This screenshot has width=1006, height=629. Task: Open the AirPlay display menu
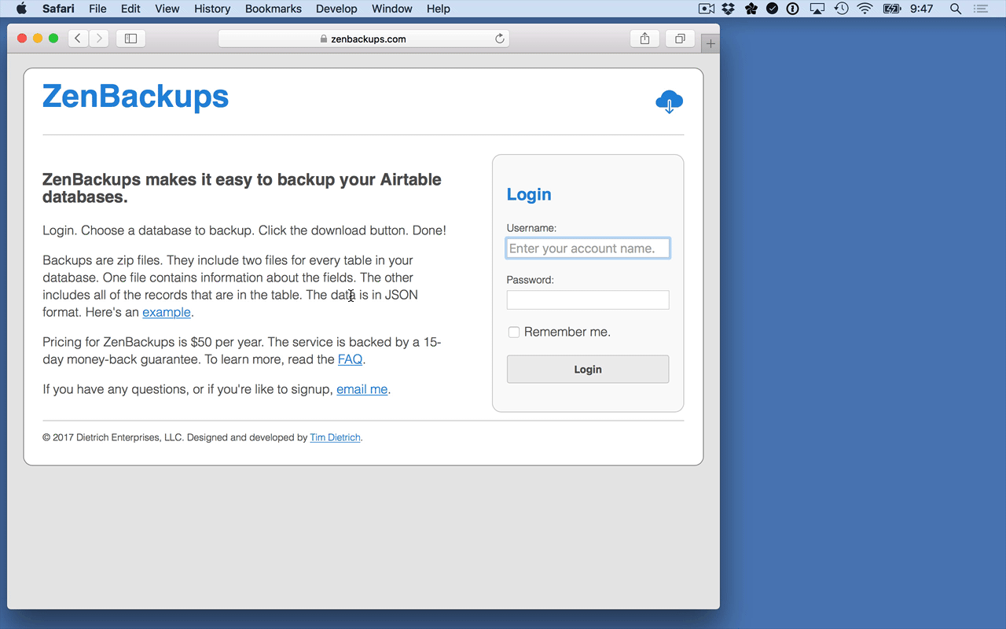tap(817, 9)
